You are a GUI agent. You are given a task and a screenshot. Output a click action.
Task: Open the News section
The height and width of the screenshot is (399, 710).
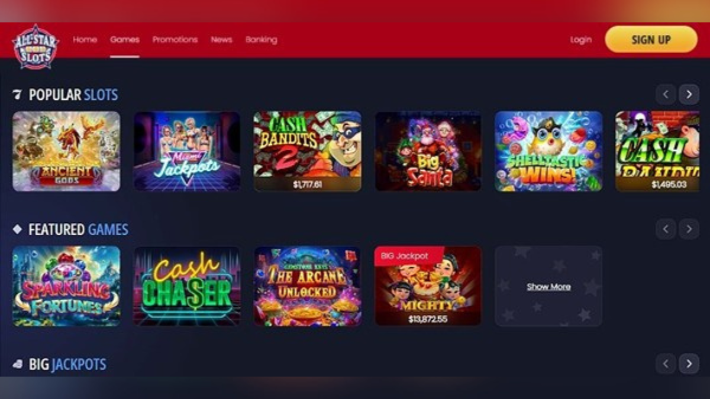221,40
